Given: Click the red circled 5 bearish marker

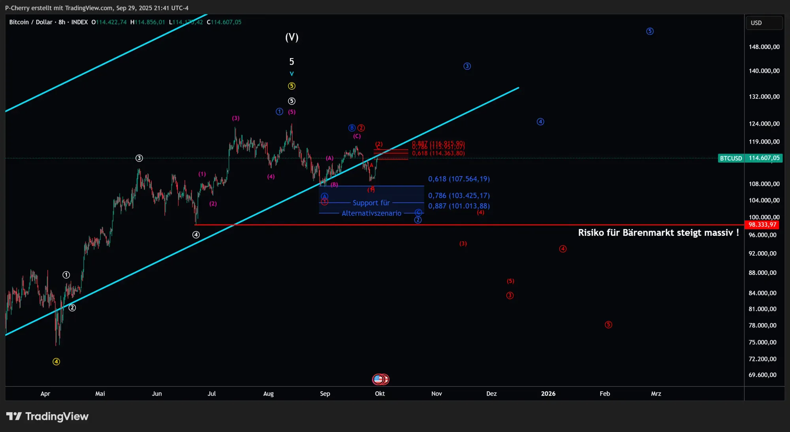Looking at the screenshot, I should pyautogui.click(x=608, y=325).
